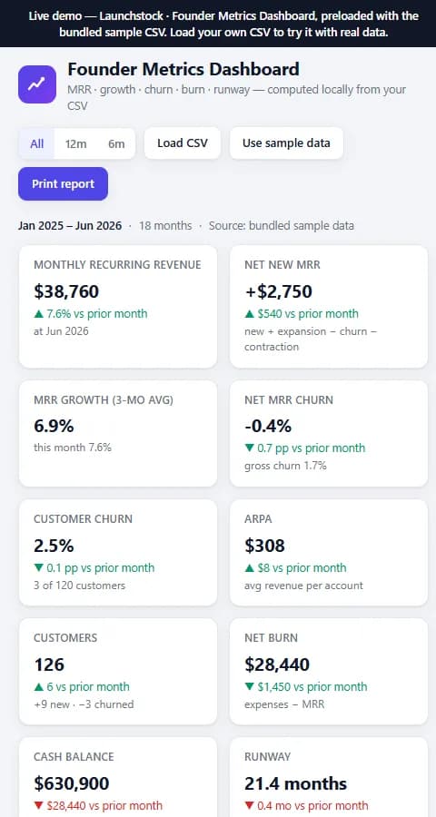Click the down arrow in Net MRR Churn card
The image size is (436, 817).
(x=249, y=448)
